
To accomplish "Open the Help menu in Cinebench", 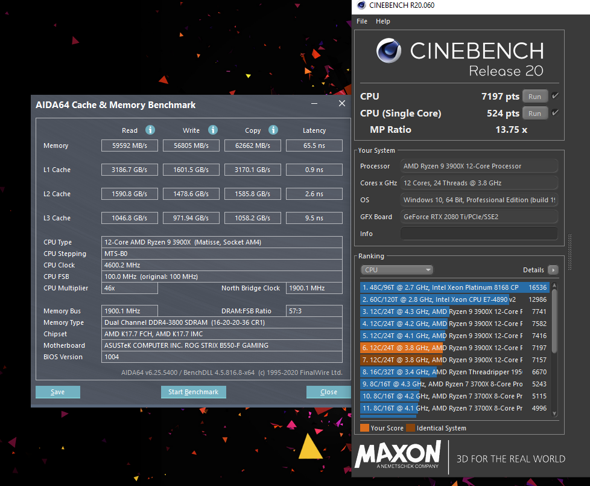I will 382,22.
